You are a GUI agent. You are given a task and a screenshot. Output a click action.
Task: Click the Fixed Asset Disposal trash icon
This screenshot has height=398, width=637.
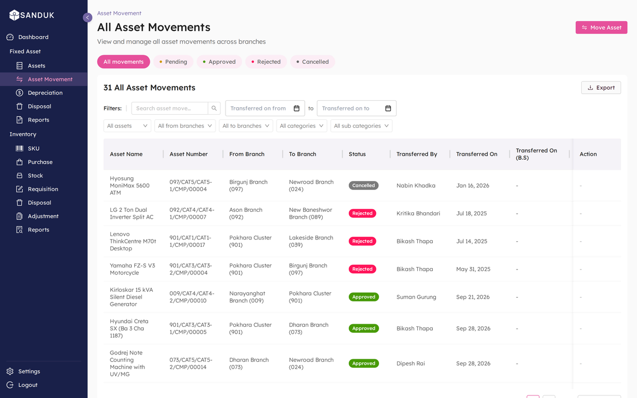click(x=20, y=106)
